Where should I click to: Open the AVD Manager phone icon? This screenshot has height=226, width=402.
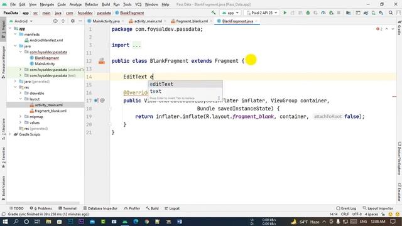click(373, 13)
